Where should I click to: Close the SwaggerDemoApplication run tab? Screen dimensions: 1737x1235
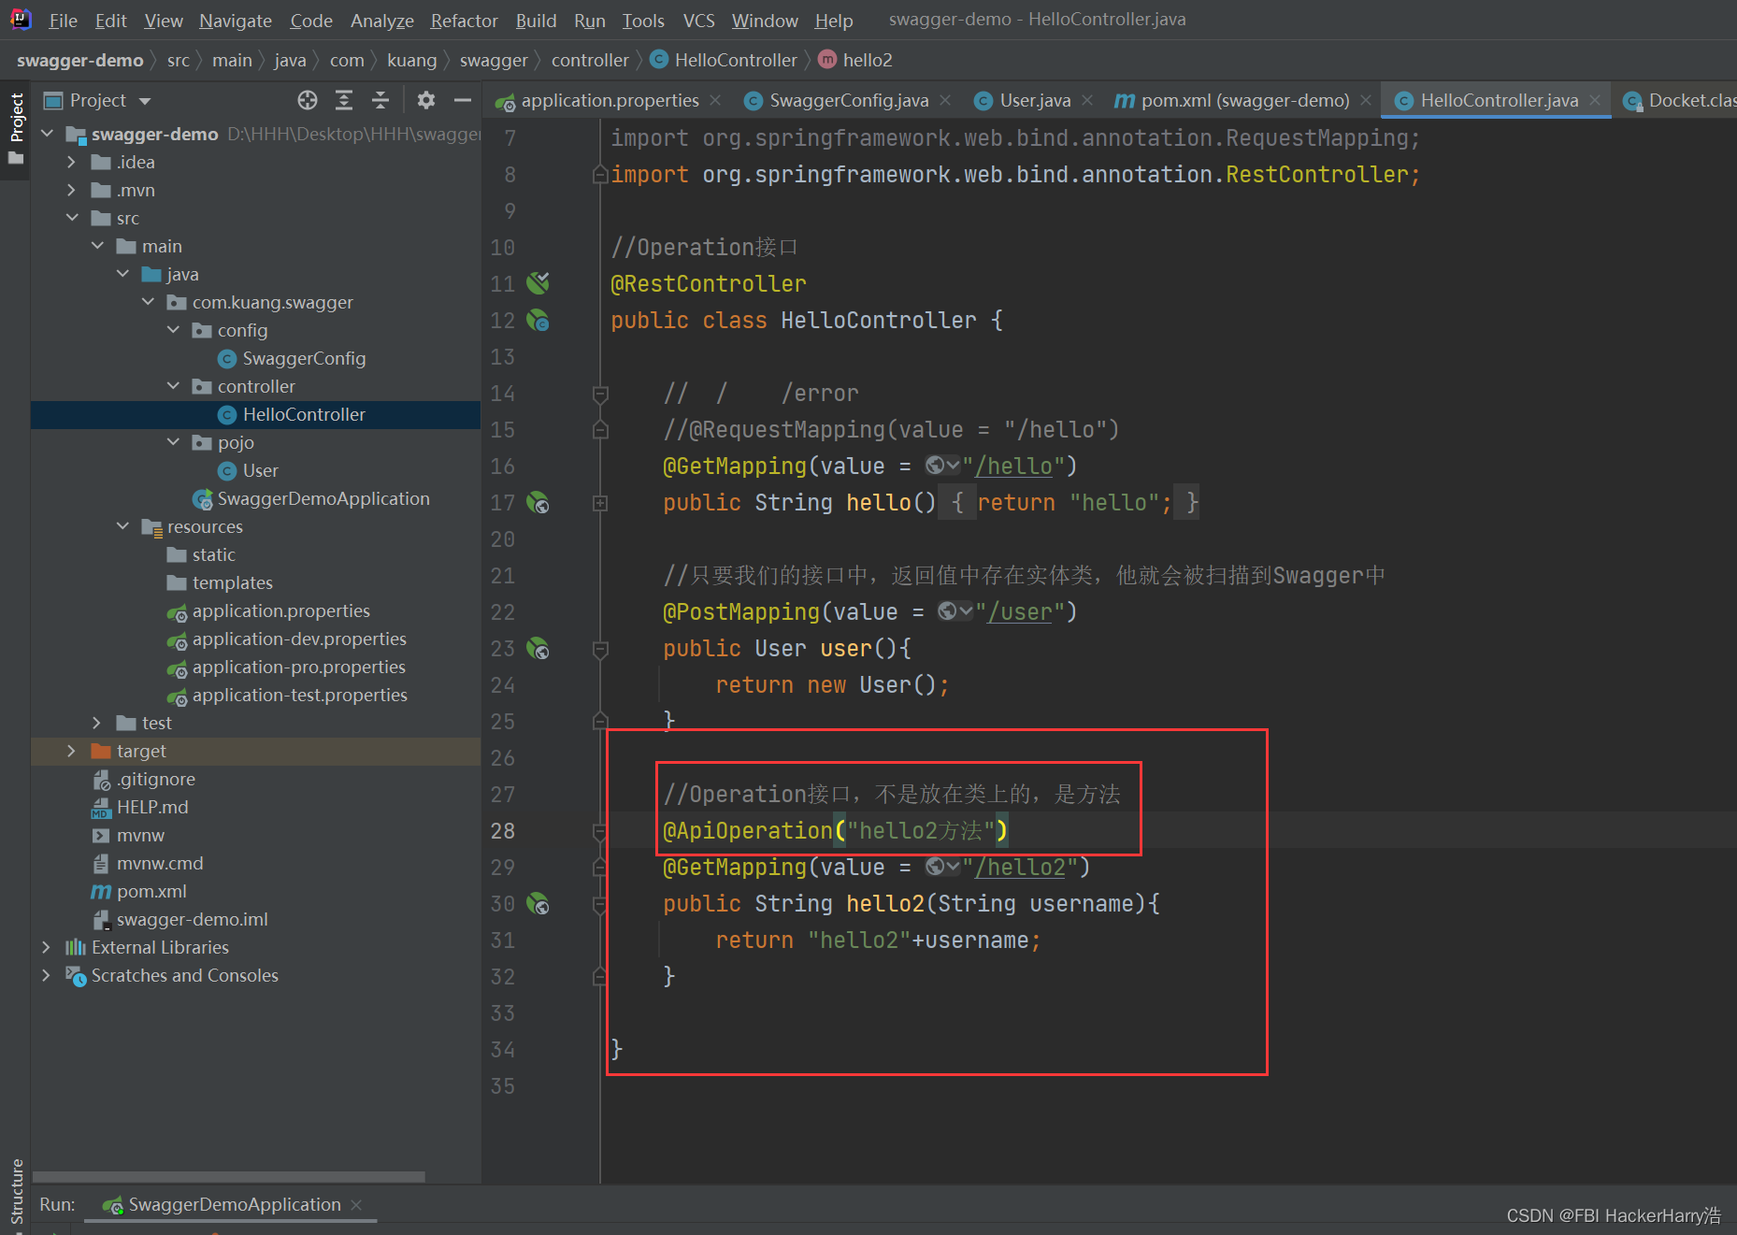pyautogui.click(x=356, y=1205)
